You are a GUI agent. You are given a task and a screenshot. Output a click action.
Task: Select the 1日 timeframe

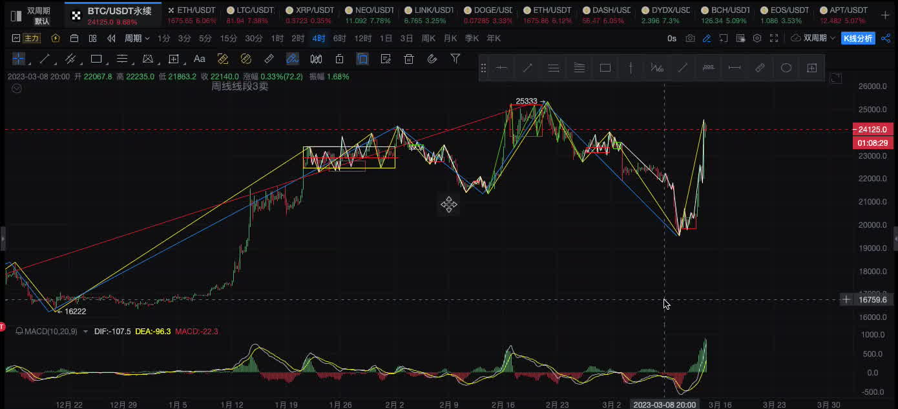tap(386, 39)
